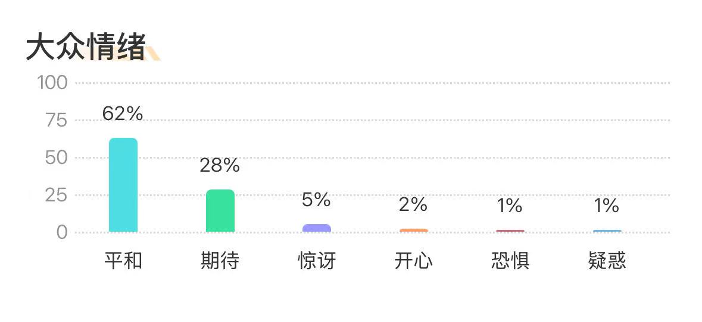Click the 恐惧 category label
The height and width of the screenshot is (322, 702).
click(x=510, y=261)
